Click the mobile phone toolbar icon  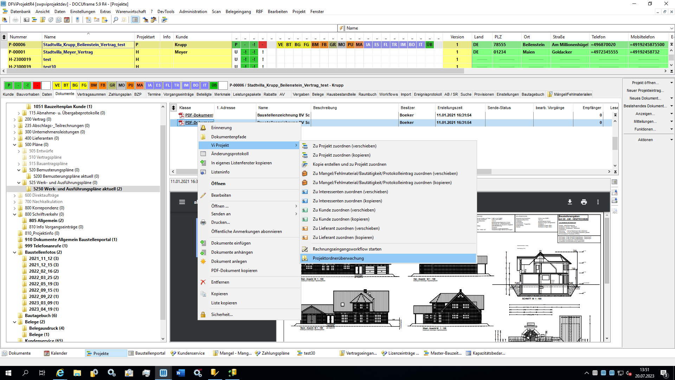(77, 20)
